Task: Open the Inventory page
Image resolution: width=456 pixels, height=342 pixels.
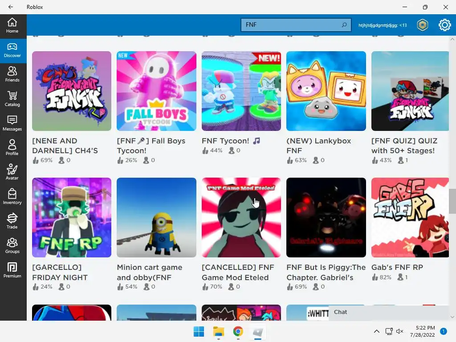Action: point(12,197)
